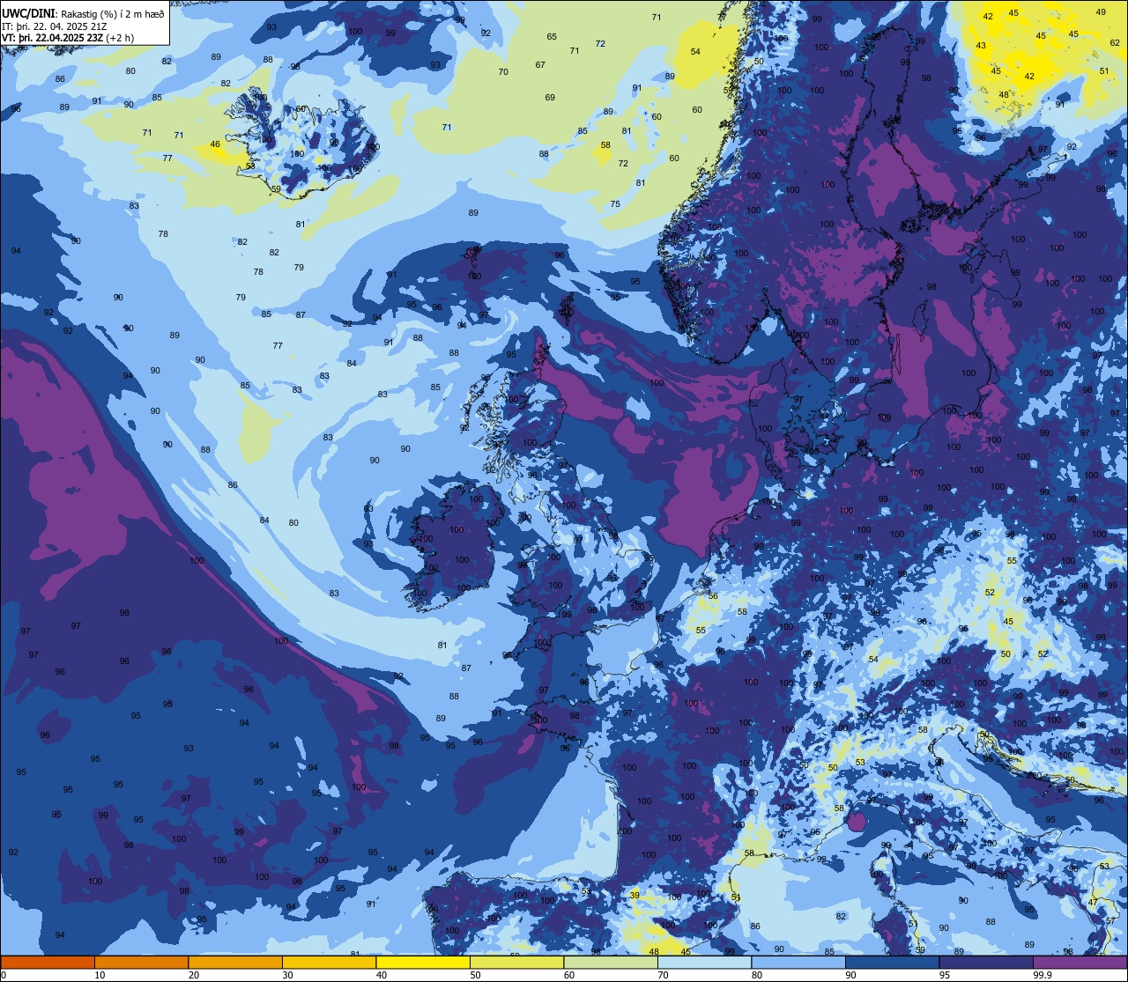Click the legend label '10'
Viewport: 1128px width, 982px height.
100,974
